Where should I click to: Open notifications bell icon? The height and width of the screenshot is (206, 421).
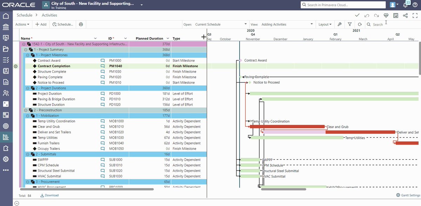coord(406,5)
